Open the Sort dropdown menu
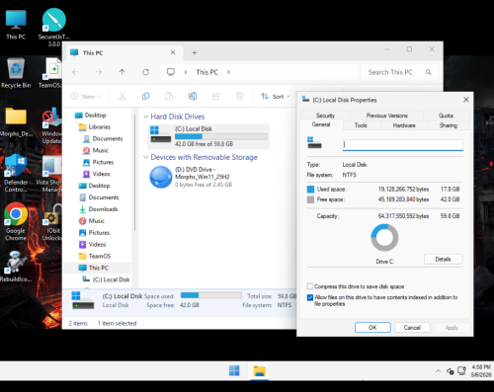This screenshot has height=392, width=494. [276, 97]
